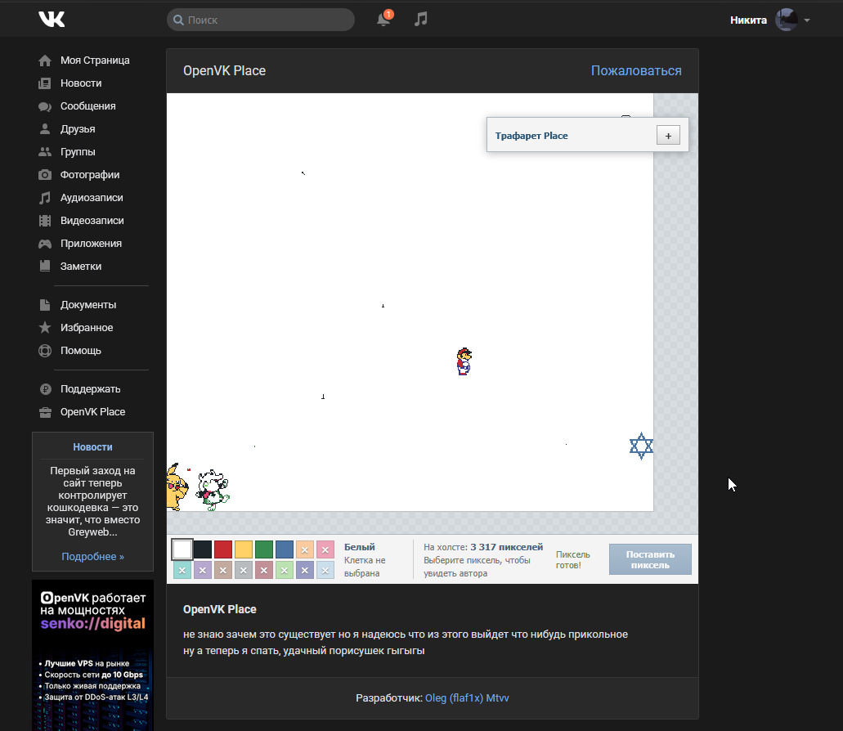Open Помощь in sidebar

pos(81,351)
